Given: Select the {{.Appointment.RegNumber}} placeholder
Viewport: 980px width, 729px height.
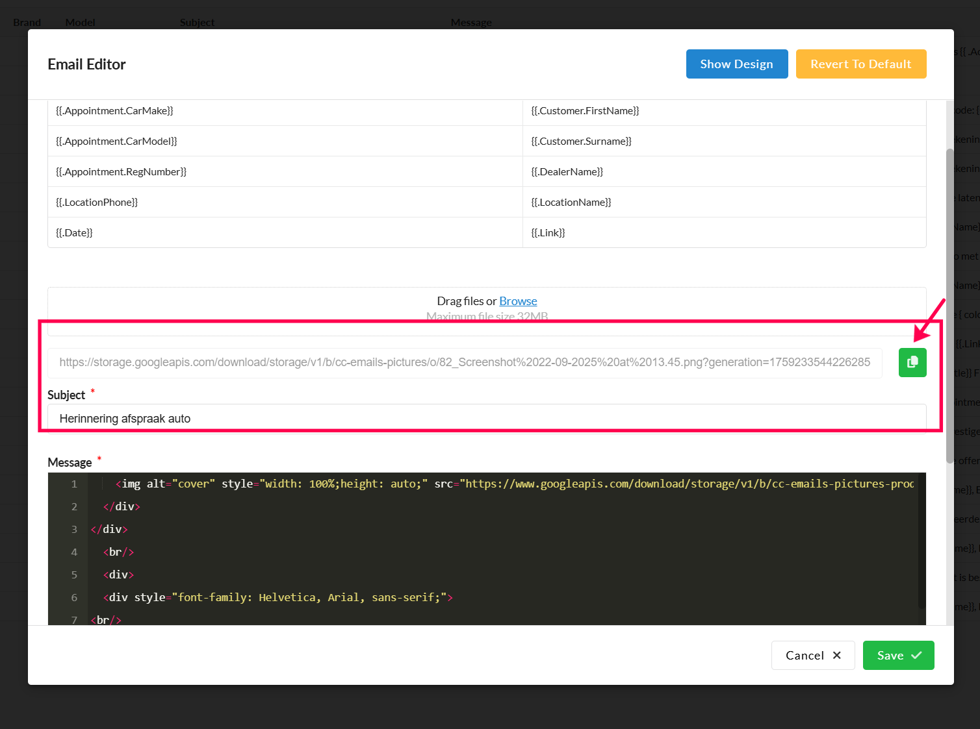Looking at the screenshot, I should 122,172.
